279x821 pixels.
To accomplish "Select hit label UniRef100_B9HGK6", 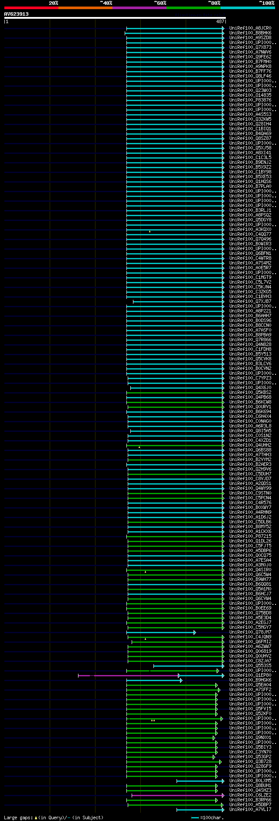I will click(250, 680).
